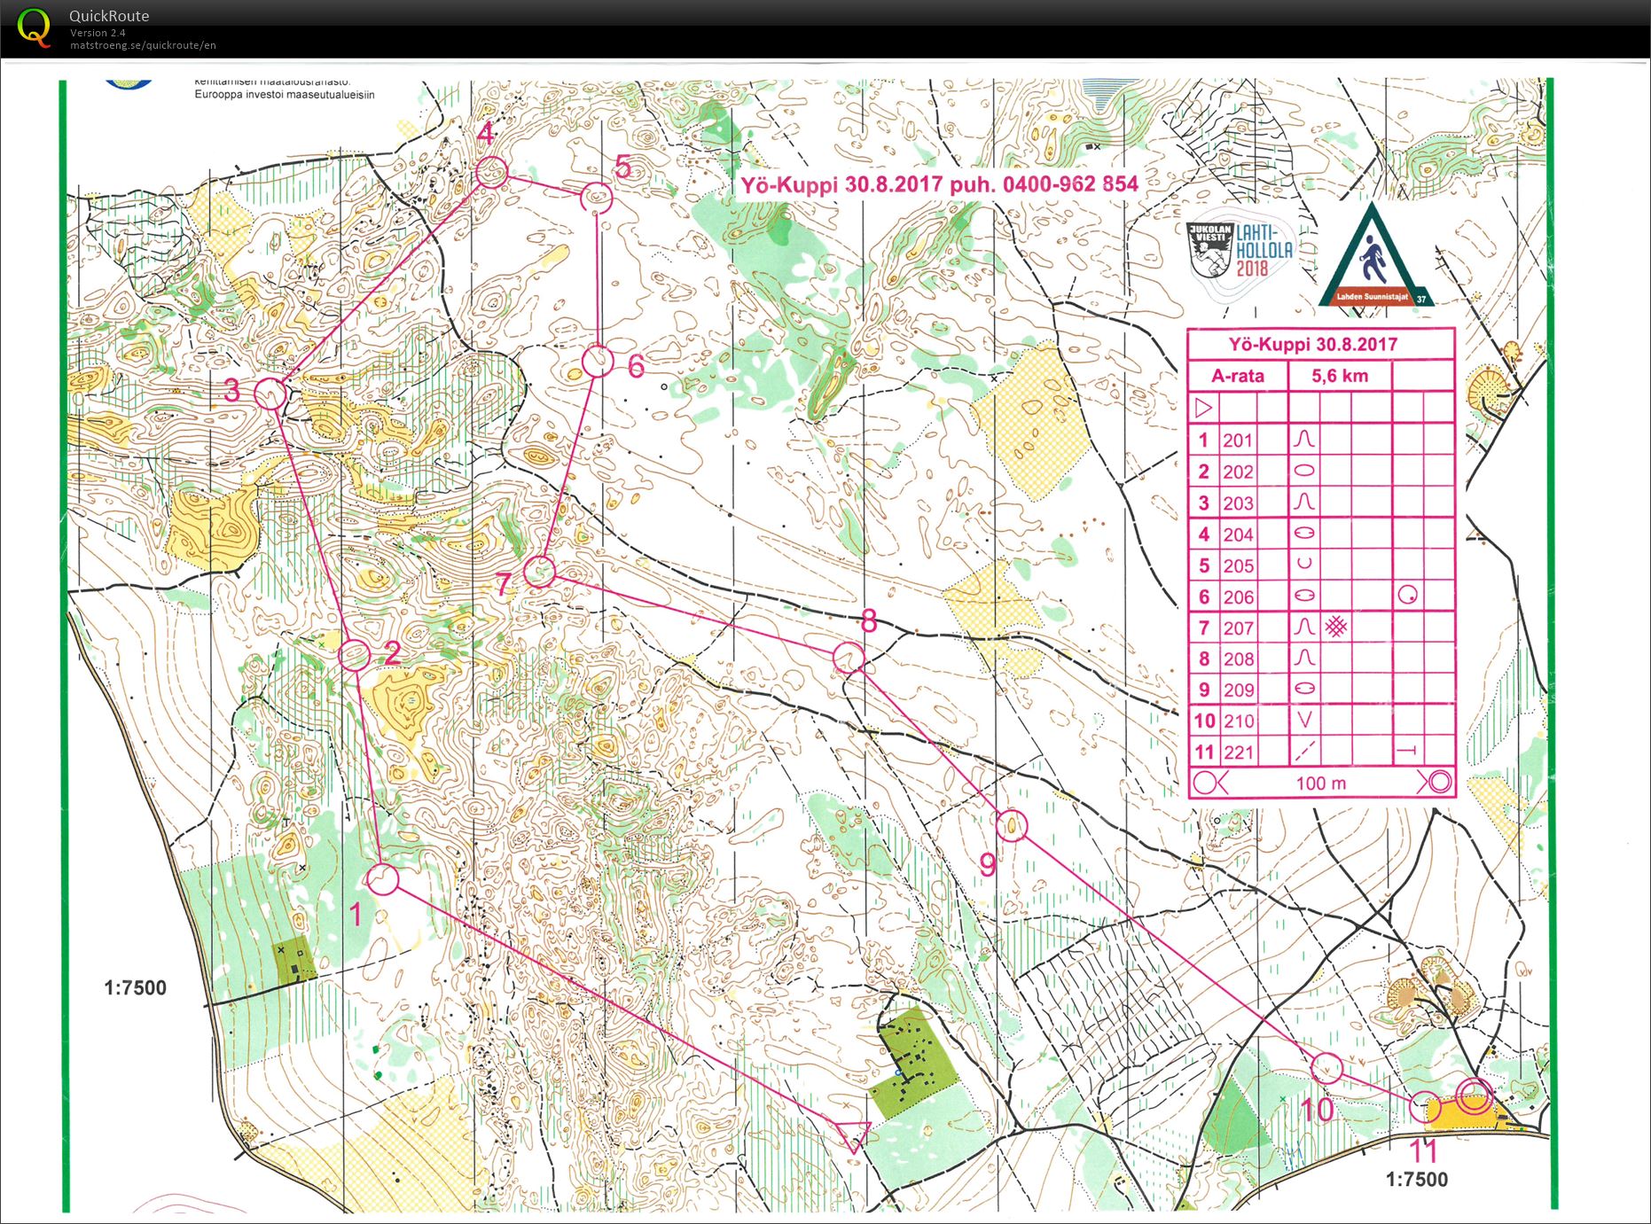Select control circle 3 on the map
Viewport: 1651px width, 1224px height.
click(x=270, y=393)
